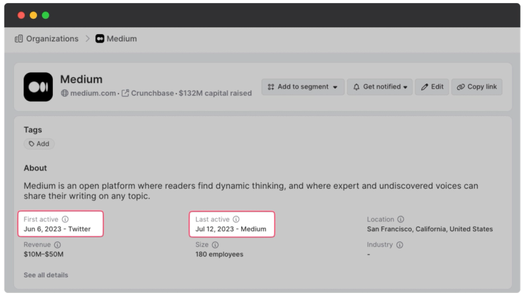
Task: Minimize window with yellow button
Action: (33, 15)
